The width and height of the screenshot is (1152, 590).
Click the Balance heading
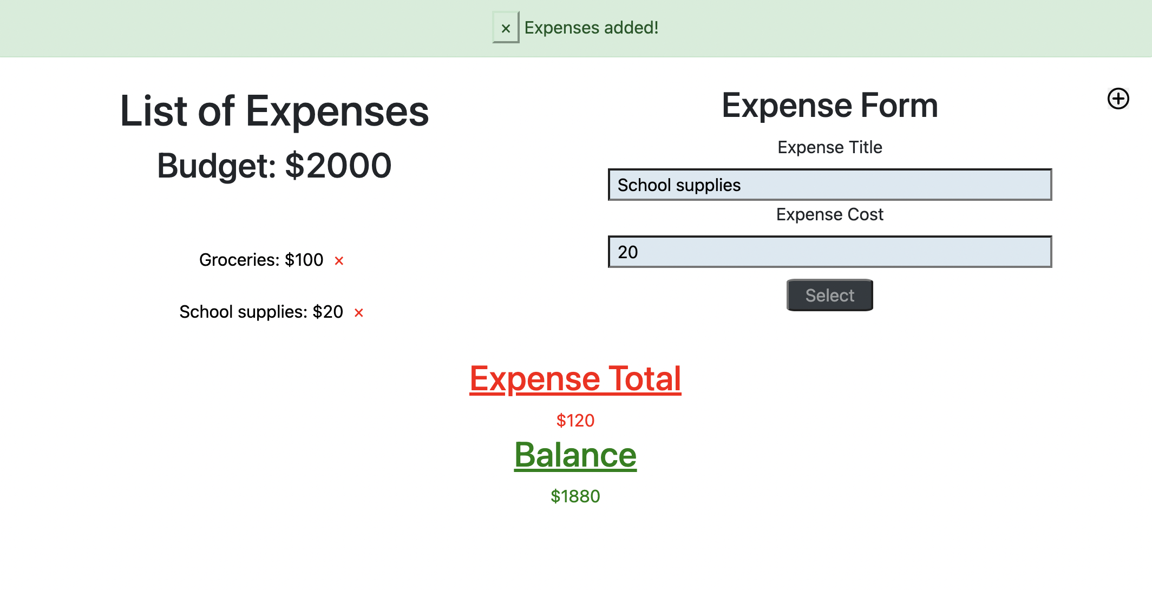[575, 455]
